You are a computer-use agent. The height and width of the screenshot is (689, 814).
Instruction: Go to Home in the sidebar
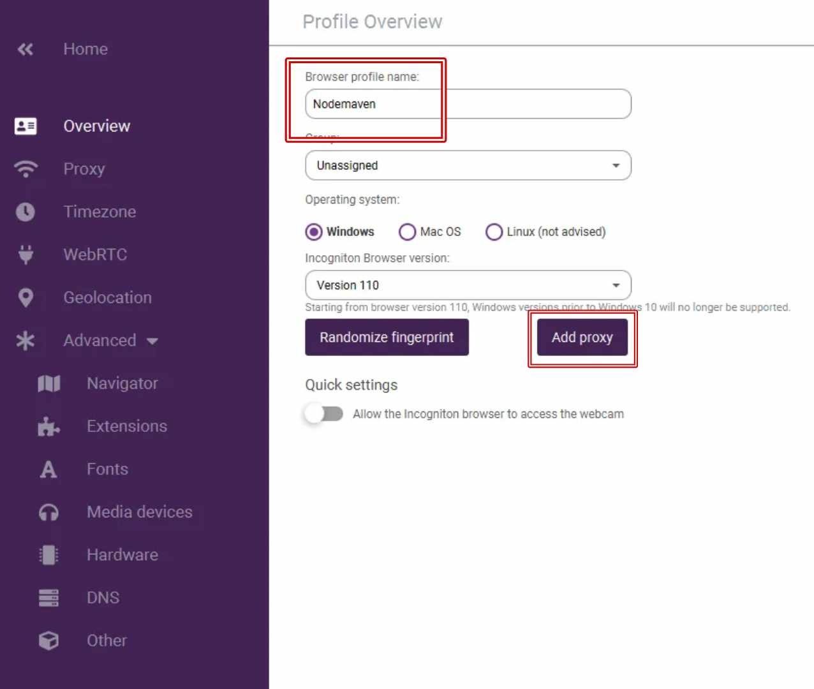[85, 49]
